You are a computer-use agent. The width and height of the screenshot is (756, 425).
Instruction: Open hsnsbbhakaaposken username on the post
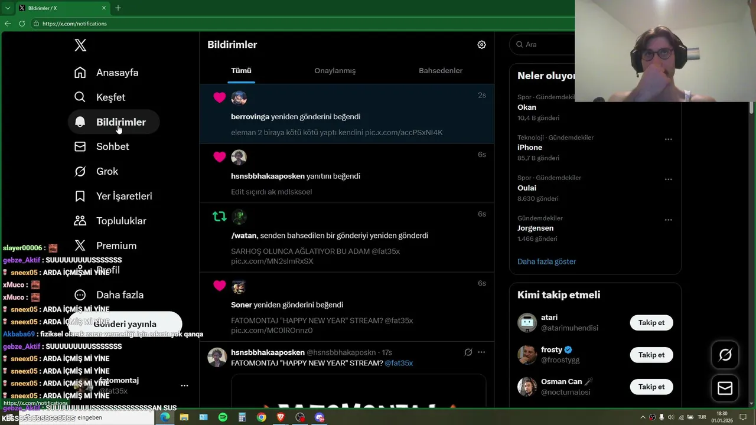pyautogui.click(x=268, y=352)
